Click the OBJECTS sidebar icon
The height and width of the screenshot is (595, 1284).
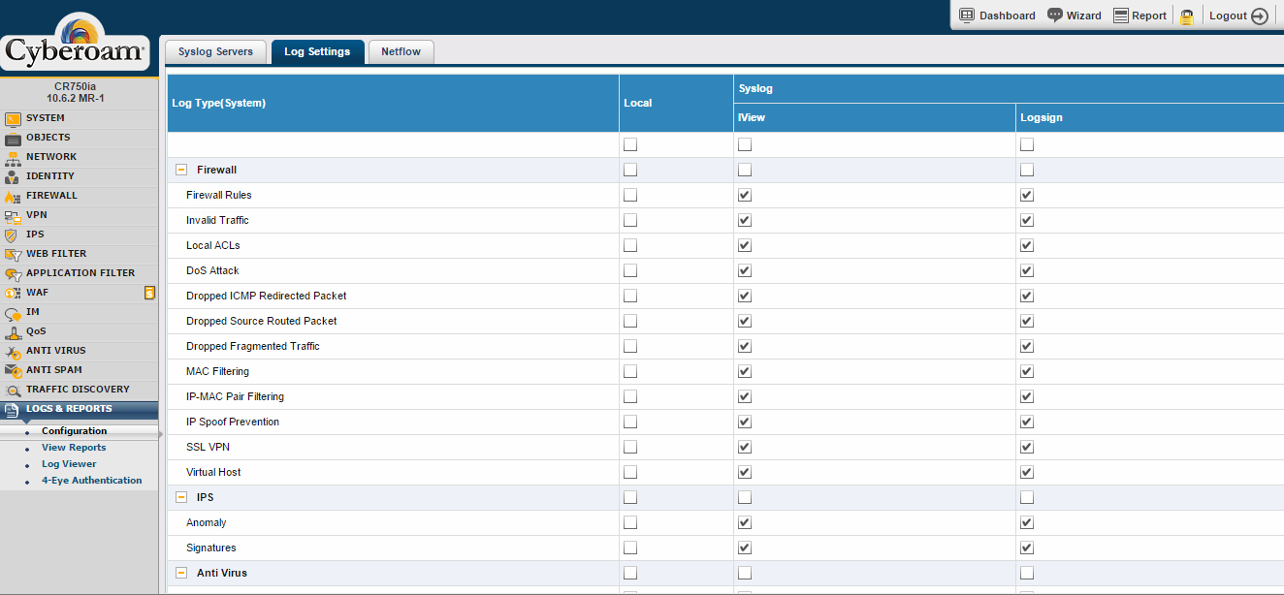click(13, 139)
